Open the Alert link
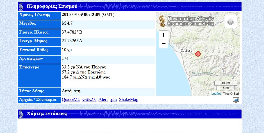This screenshot has height=133, width=264. (x=103, y=99)
